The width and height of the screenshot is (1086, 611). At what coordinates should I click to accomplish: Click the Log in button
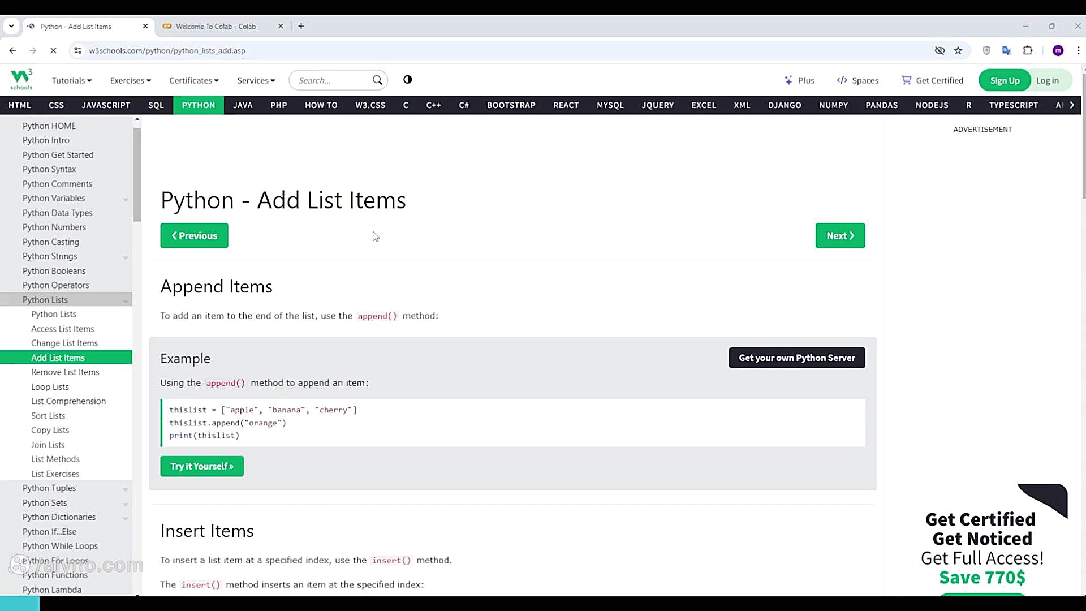point(1048,80)
